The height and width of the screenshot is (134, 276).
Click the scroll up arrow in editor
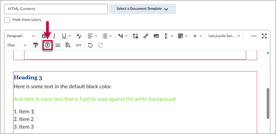pyautogui.click(x=268, y=53)
